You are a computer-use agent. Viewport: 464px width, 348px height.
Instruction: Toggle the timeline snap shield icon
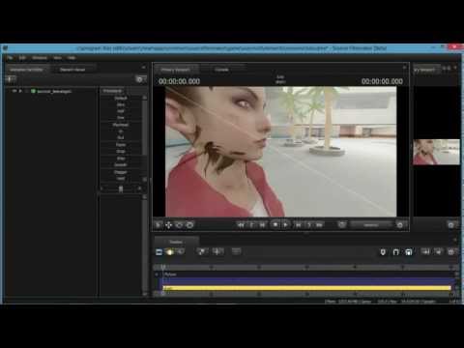pos(383,252)
